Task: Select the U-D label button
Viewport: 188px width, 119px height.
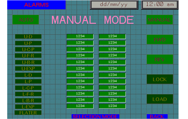Action: coord(28,37)
